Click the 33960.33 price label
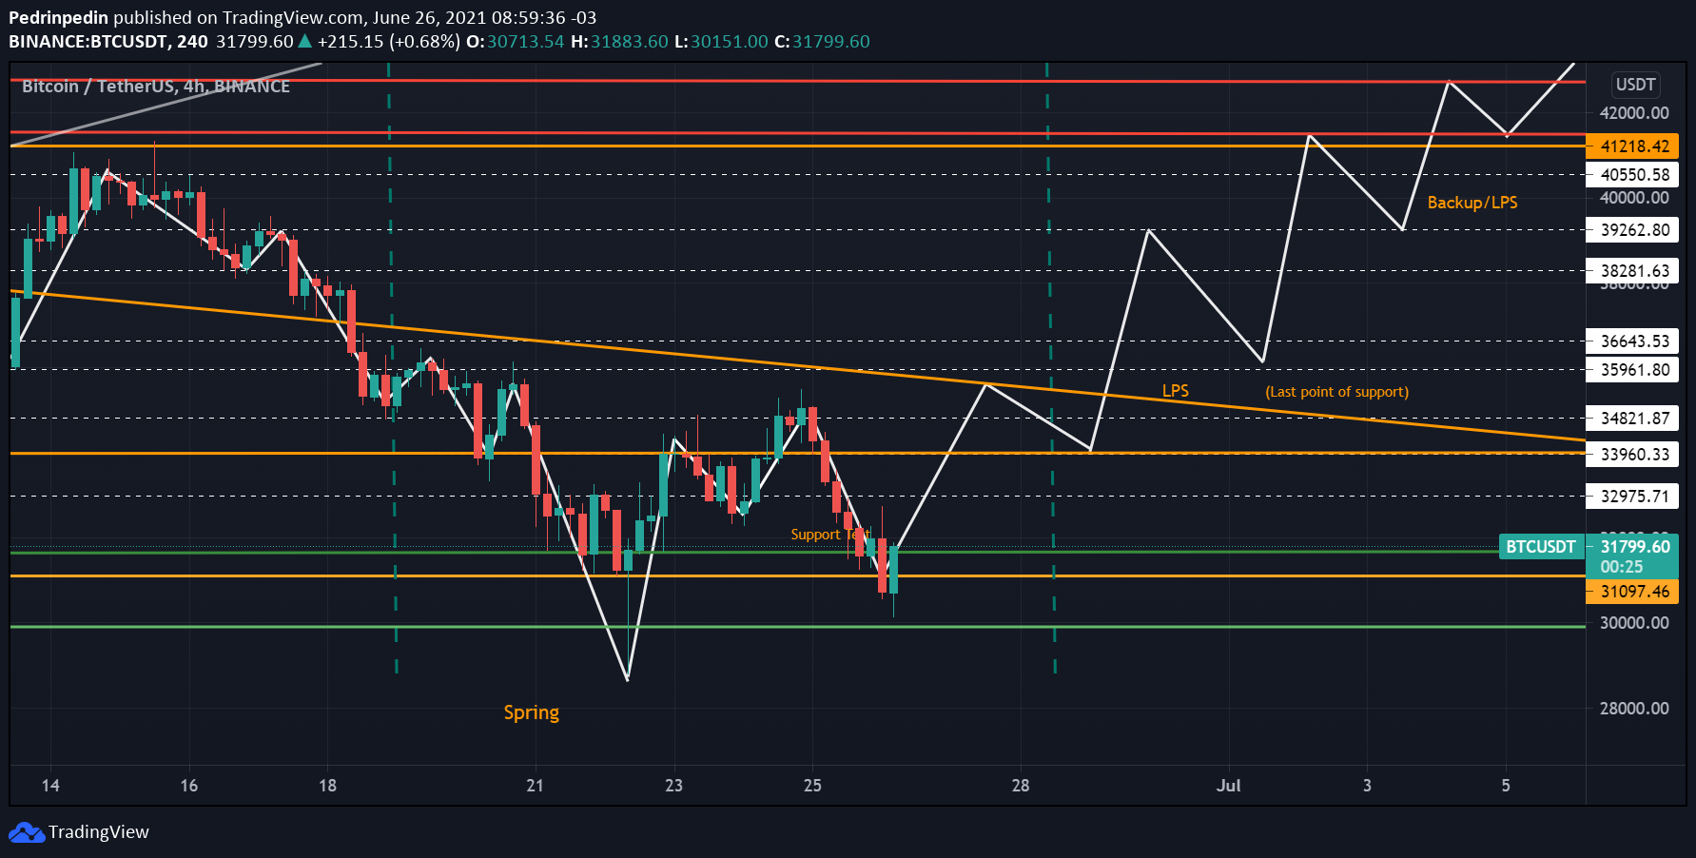The image size is (1696, 858). [1633, 455]
